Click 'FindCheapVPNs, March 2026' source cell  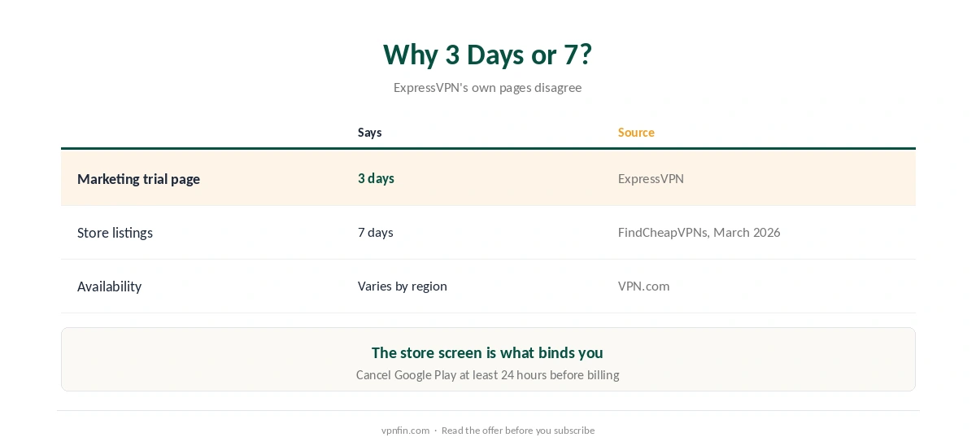pyautogui.click(x=699, y=232)
